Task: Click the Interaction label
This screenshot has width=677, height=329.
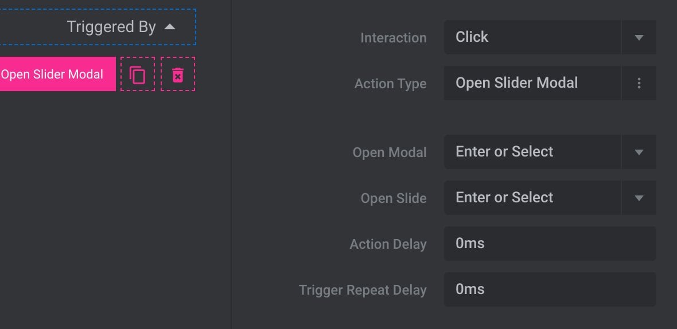Action: [x=394, y=38]
